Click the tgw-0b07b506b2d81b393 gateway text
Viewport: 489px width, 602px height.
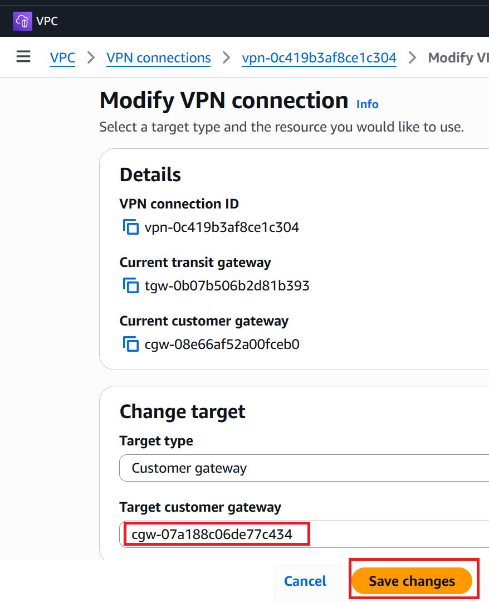[227, 285]
